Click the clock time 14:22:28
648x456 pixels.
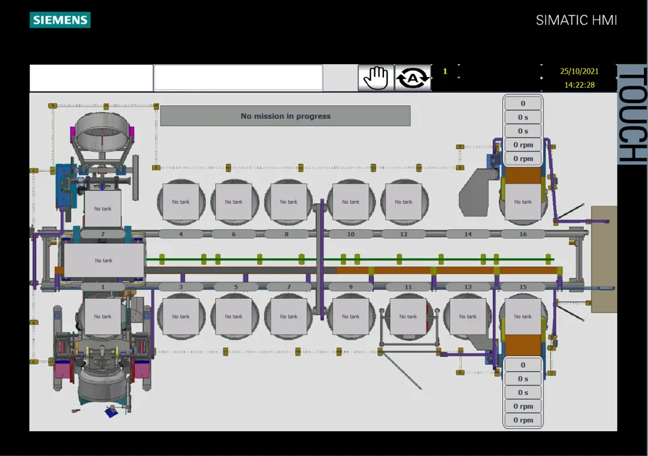[x=579, y=85]
